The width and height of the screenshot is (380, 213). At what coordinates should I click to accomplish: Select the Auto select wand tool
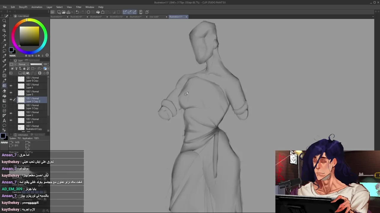pyautogui.click(x=4, y=41)
